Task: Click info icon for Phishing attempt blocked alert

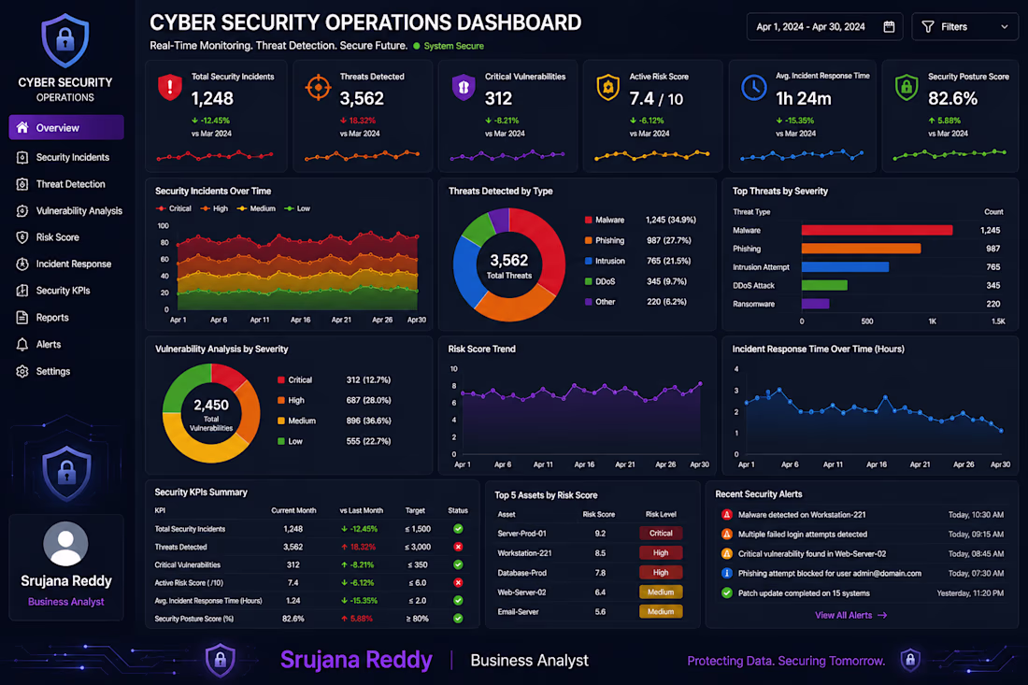Action: coord(726,574)
